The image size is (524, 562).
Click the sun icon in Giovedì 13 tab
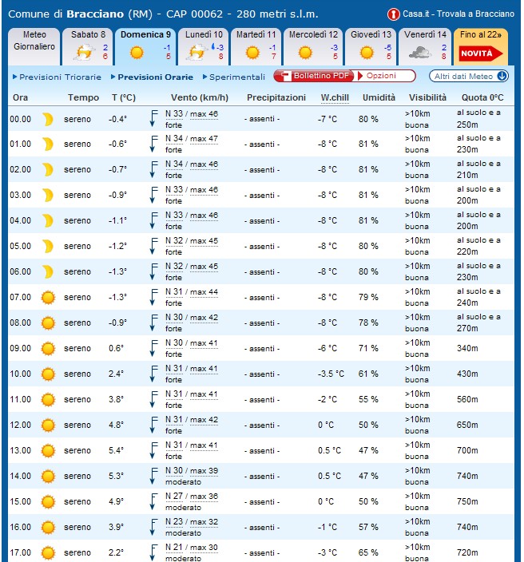[367, 53]
